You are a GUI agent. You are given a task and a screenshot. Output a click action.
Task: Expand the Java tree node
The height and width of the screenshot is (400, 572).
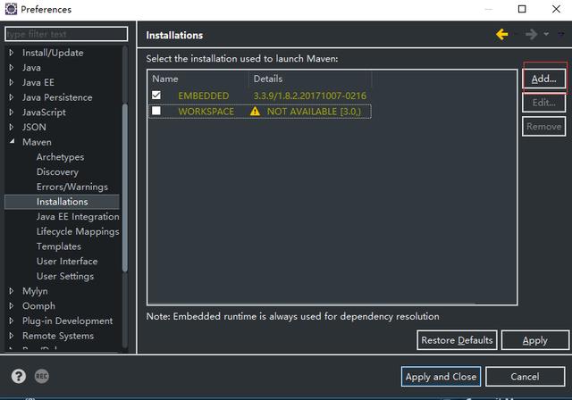click(x=12, y=68)
